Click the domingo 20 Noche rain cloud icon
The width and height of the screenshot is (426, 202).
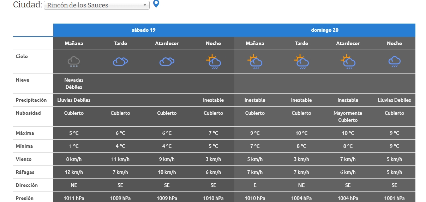pos(394,62)
